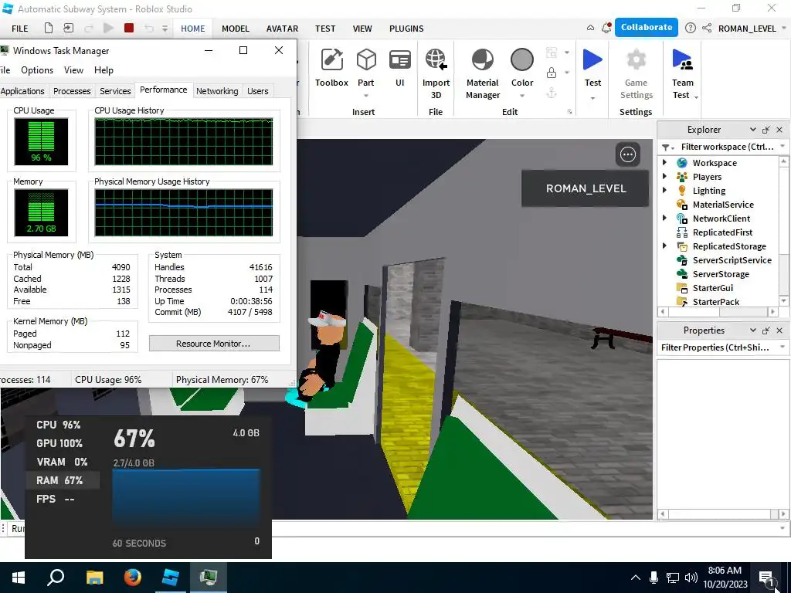Select MaterialService in Explorer

[723, 205]
